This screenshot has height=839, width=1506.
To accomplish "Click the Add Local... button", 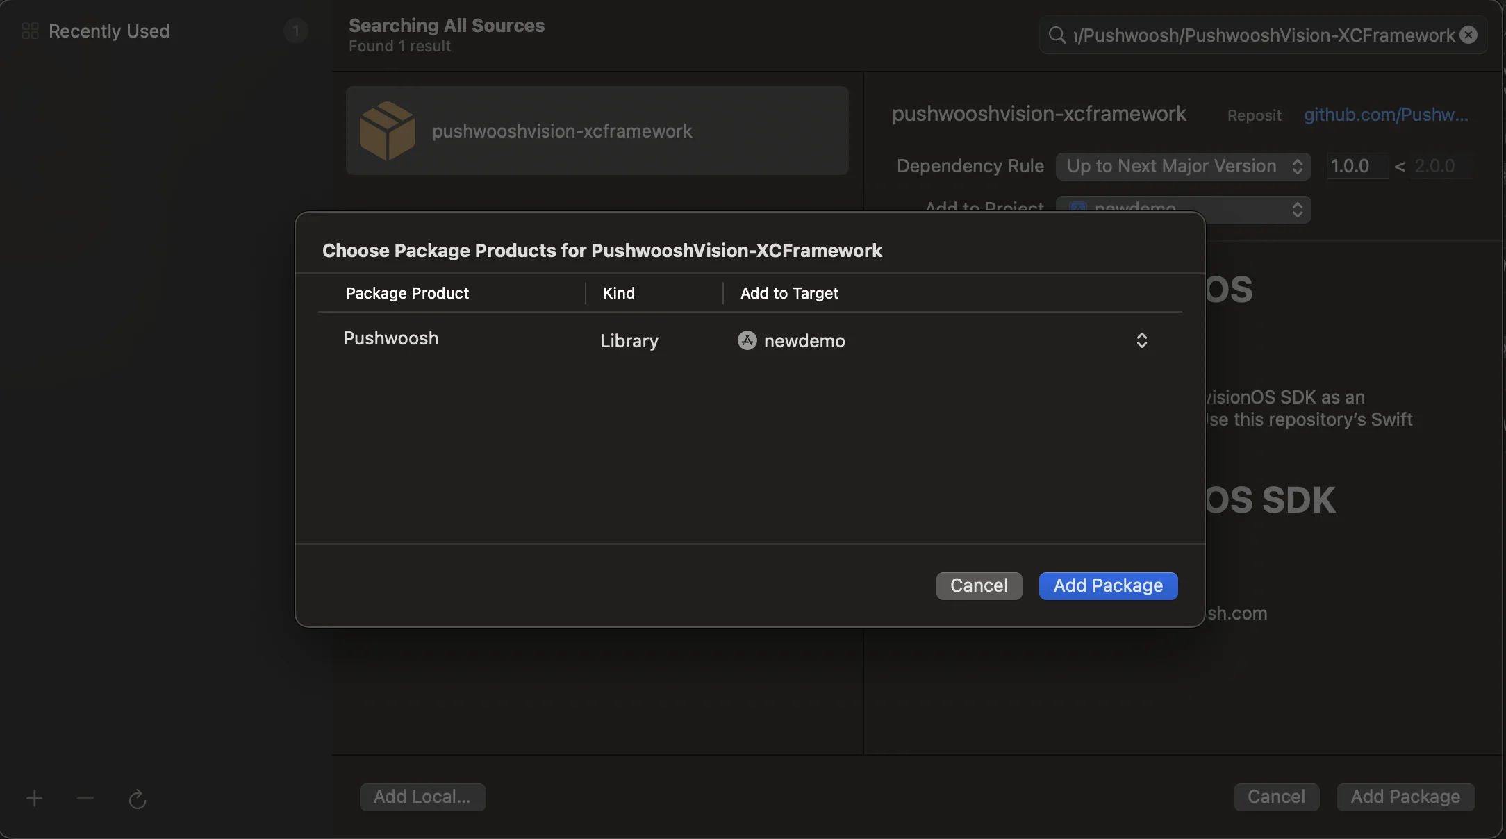I will (x=422, y=797).
